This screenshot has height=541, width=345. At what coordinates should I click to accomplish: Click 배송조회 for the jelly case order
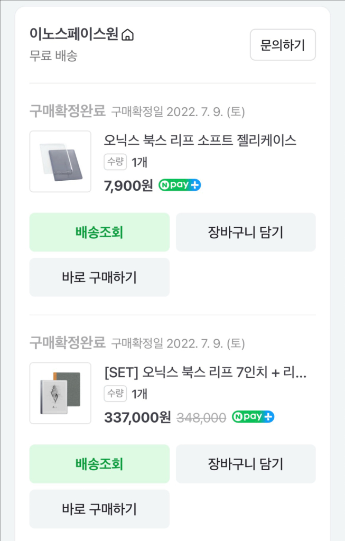(99, 232)
